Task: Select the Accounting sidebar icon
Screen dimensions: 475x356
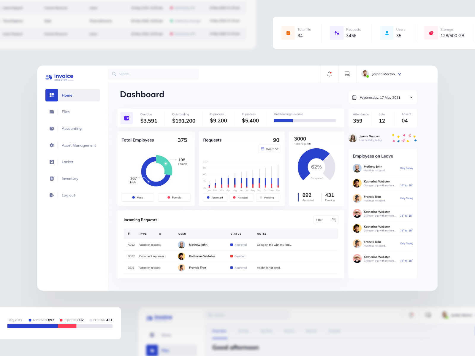Action: click(52, 128)
